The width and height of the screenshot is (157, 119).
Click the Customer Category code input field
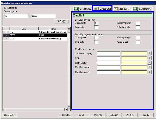[109, 53]
